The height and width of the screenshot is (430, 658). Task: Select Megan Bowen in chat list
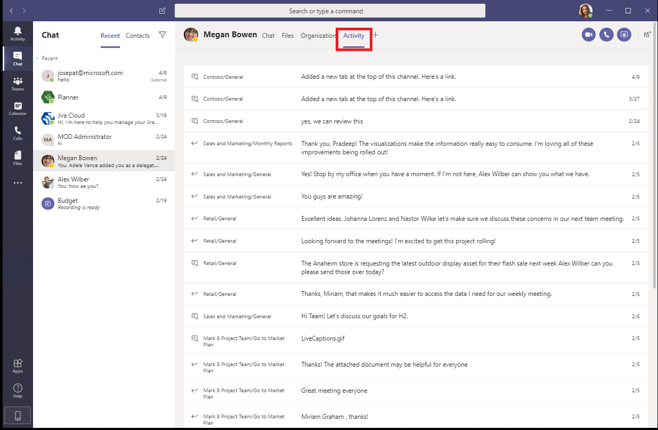tap(104, 161)
